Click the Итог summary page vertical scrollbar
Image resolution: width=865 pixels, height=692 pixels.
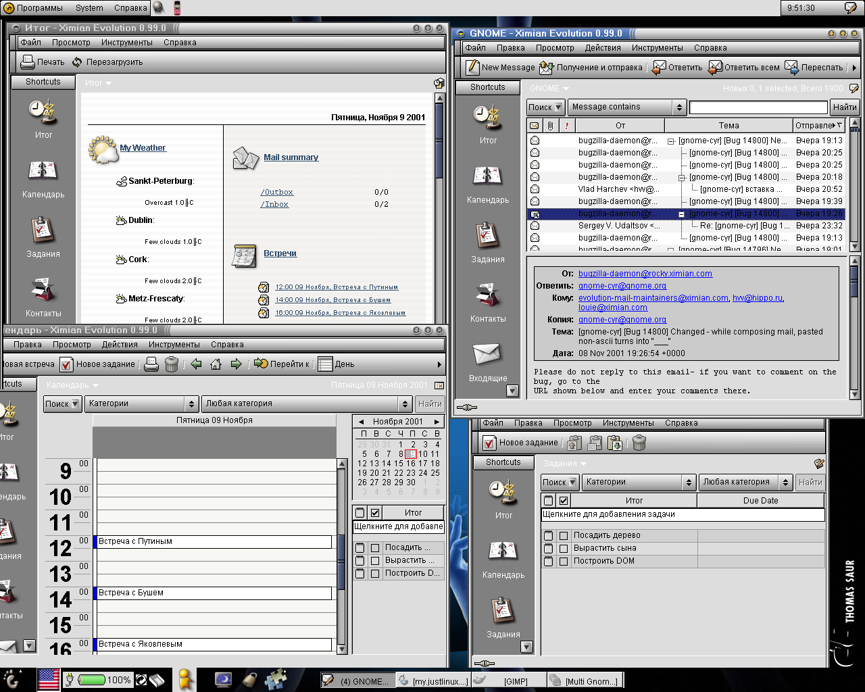[439, 207]
